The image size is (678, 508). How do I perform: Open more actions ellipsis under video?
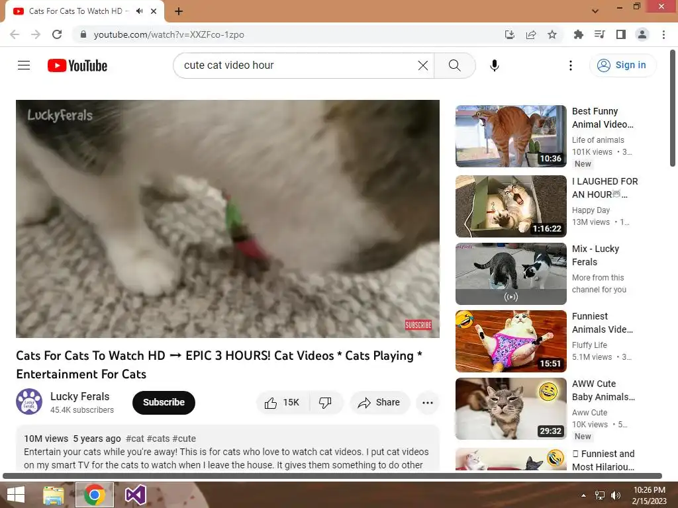428,403
